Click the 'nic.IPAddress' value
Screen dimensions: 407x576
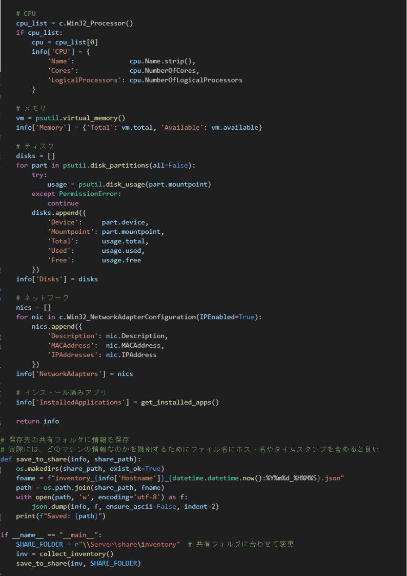(131, 355)
